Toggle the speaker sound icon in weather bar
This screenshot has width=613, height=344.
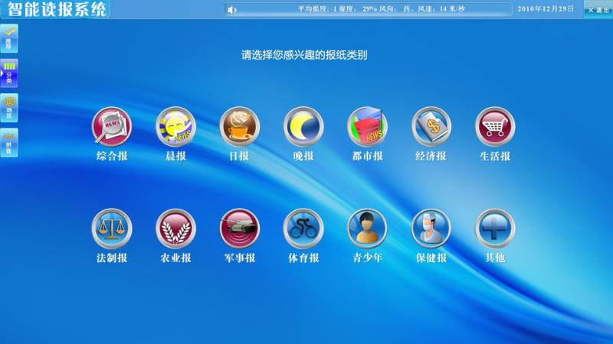pos(232,9)
